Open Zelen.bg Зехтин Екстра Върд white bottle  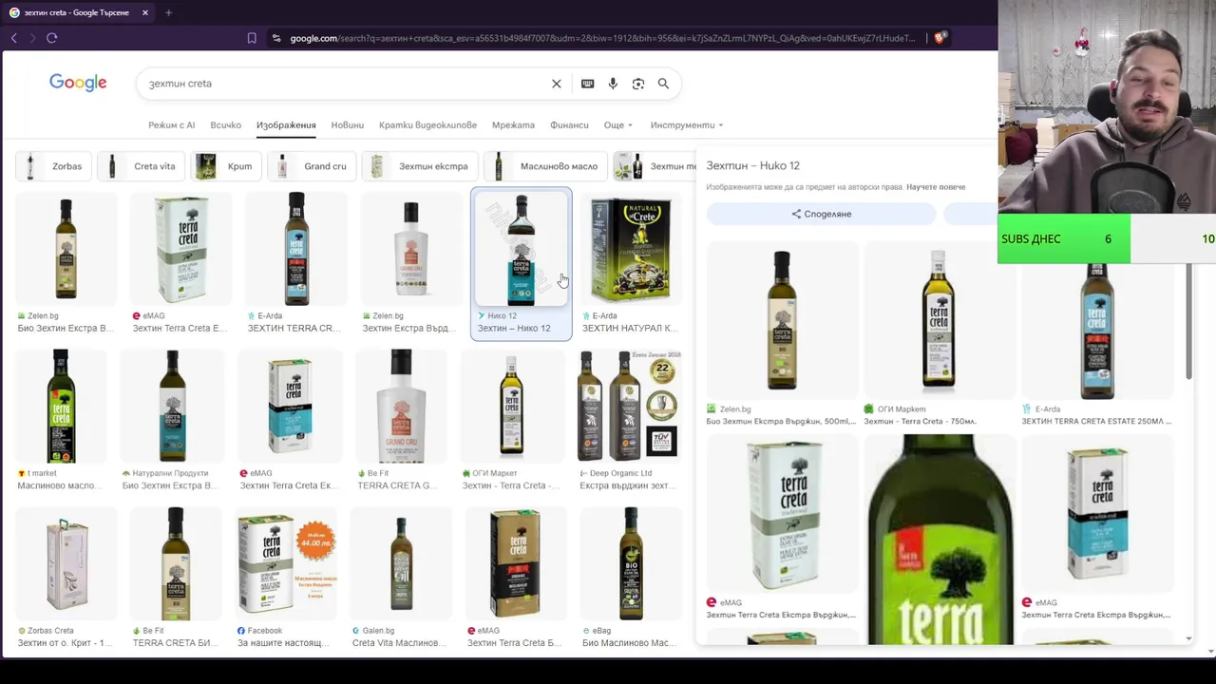pyautogui.click(x=410, y=249)
